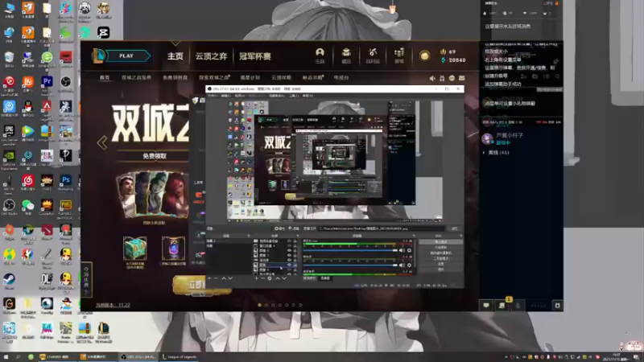Viewport: 644px width, 362px height.
Task: Select the second carousel dot indicator
Action: [x=266, y=306]
